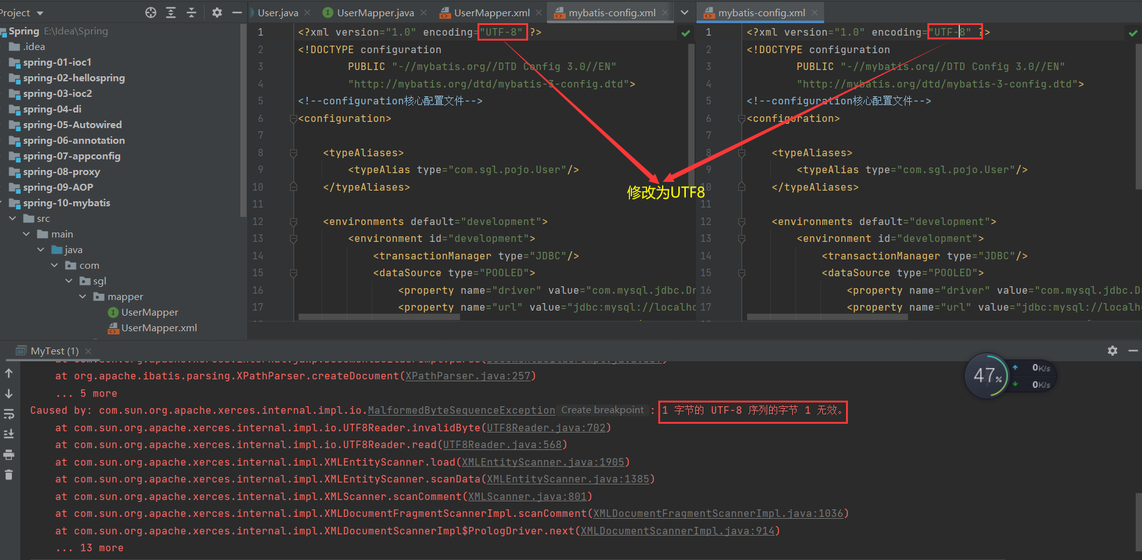This screenshot has height=560, width=1142.
Task: Click the locate/select opened file target icon
Action: coord(150,12)
